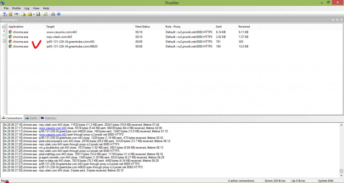Click the 00:18 time value
The width and height of the screenshot is (344, 183).
coord(139,32)
